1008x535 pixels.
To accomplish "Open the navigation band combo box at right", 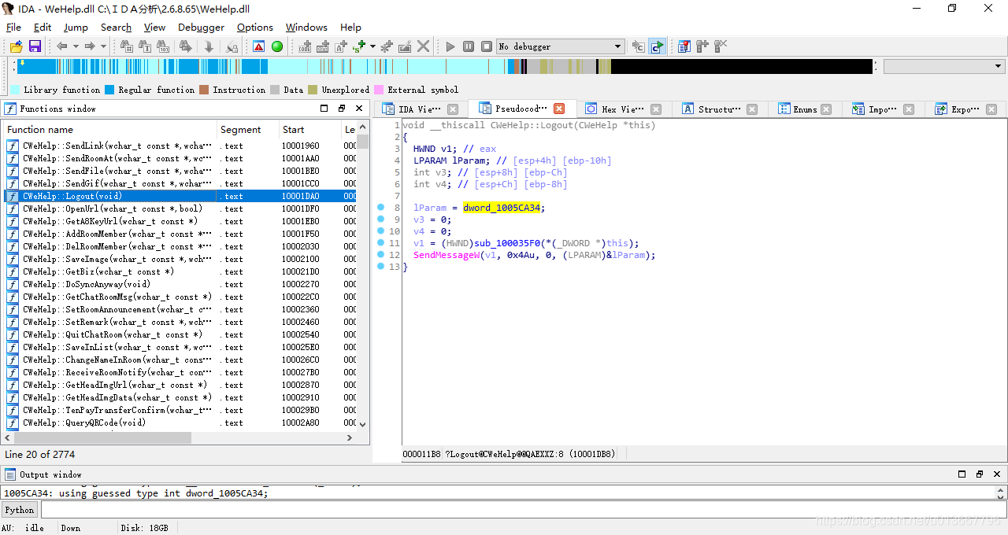I will [x=944, y=67].
